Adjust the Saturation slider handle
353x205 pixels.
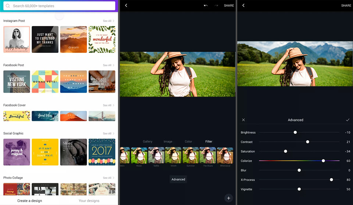[x=285, y=151]
